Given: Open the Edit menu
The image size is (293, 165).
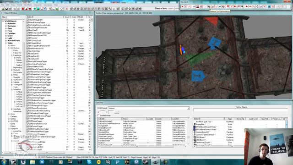Looking at the screenshot, I should tap(7, 5).
